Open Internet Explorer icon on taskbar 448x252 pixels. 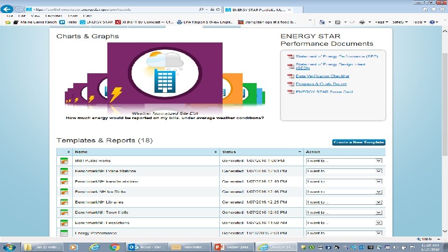pyautogui.click(x=94, y=247)
